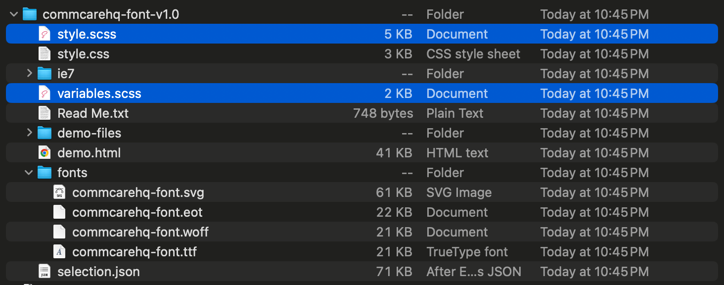
Task: Expand the ie7 folder disclosure arrow
Action: tap(29, 74)
